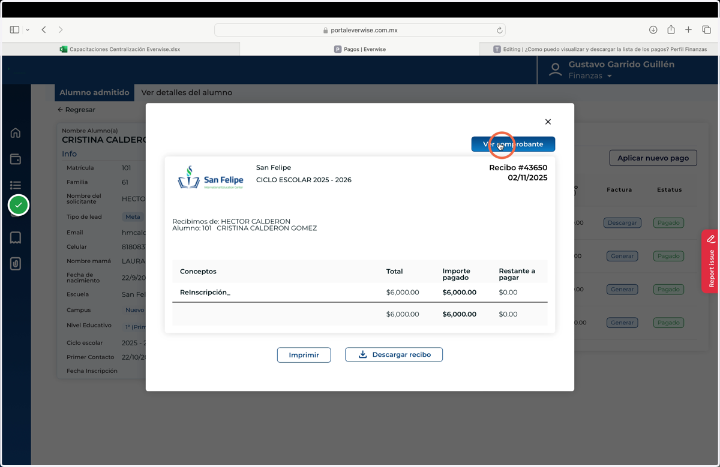Click the Factura column header

click(x=619, y=190)
